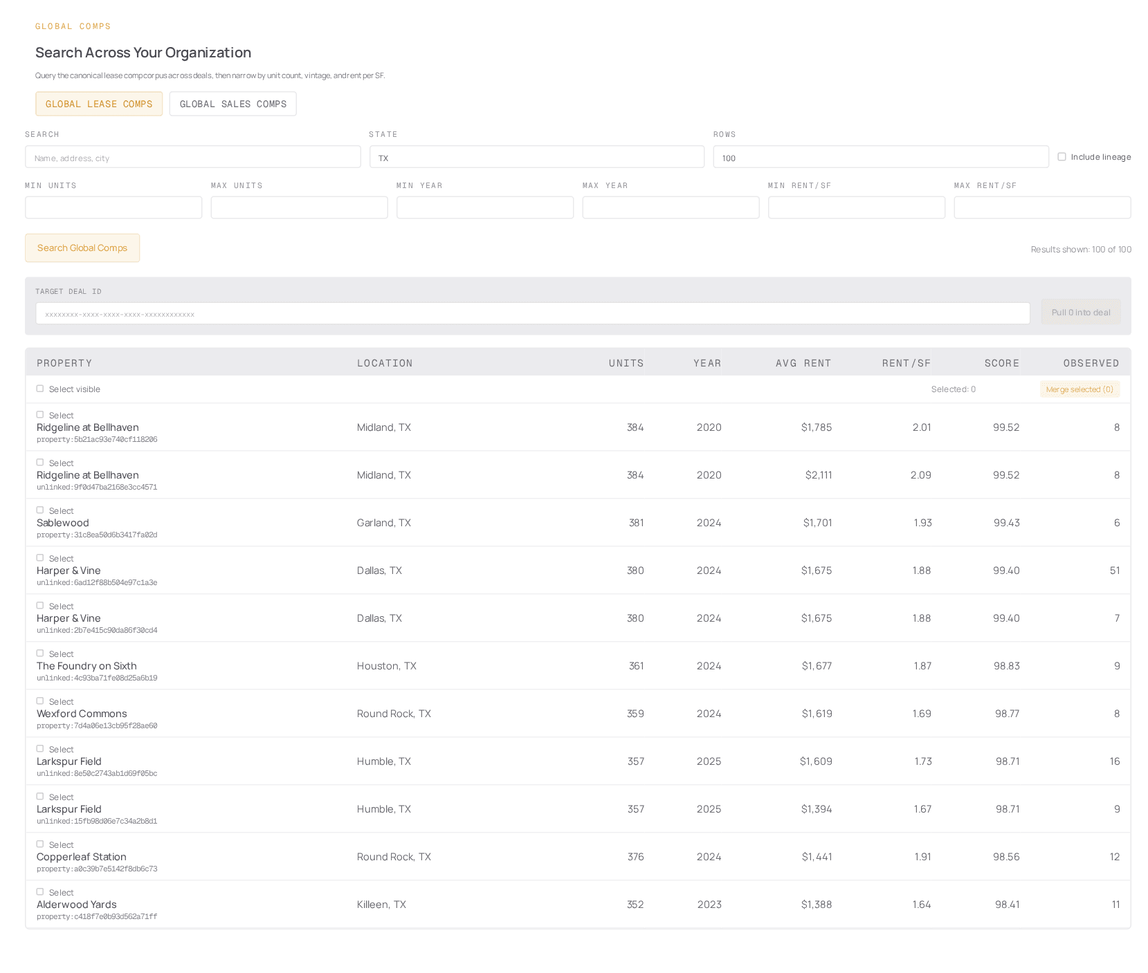Select the Harper & Vine row with 7 observed
Viewport: 1148px width, 973px height.
[40, 606]
